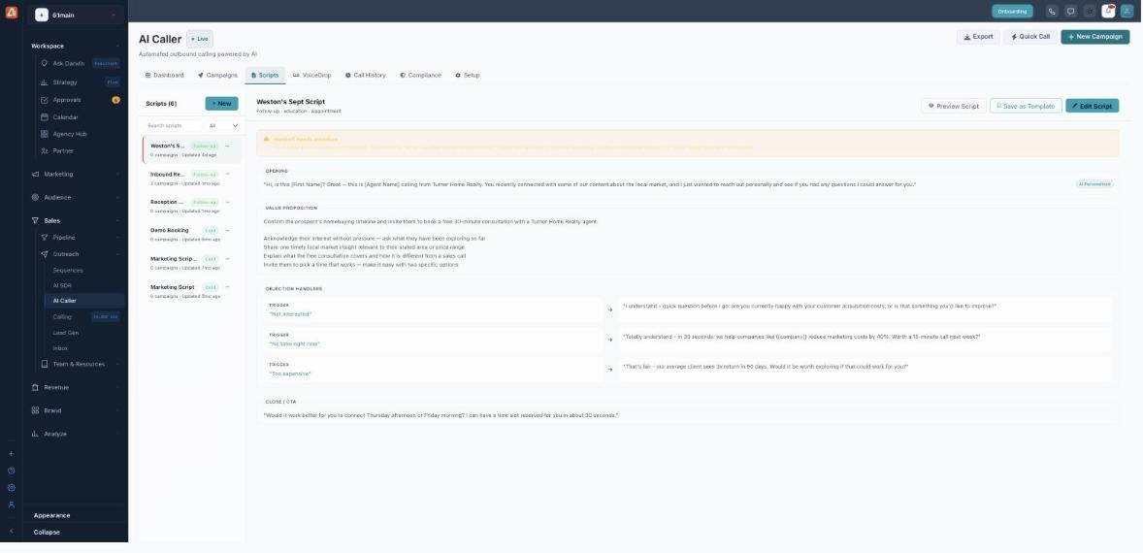Open Agency Hub in the sidebar

point(81,134)
